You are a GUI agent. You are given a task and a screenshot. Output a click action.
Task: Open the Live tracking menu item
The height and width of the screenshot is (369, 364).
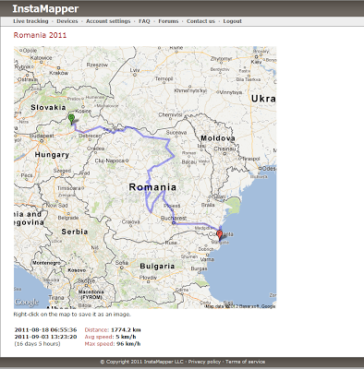pos(30,21)
